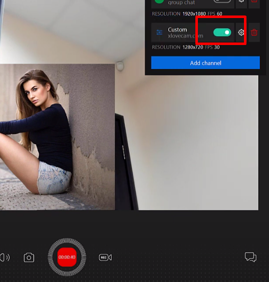Take a snapshot with the camera icon
The image size is (269, 282).
tap(29, 257)
